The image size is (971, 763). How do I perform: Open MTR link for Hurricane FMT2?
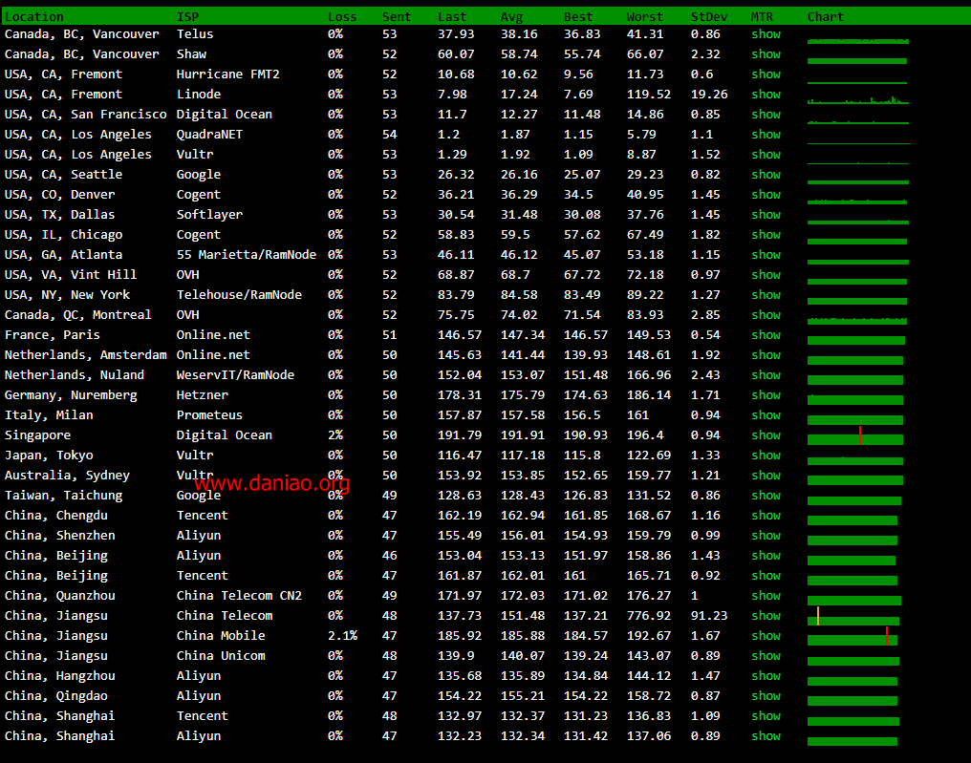[x=766, y=74]
